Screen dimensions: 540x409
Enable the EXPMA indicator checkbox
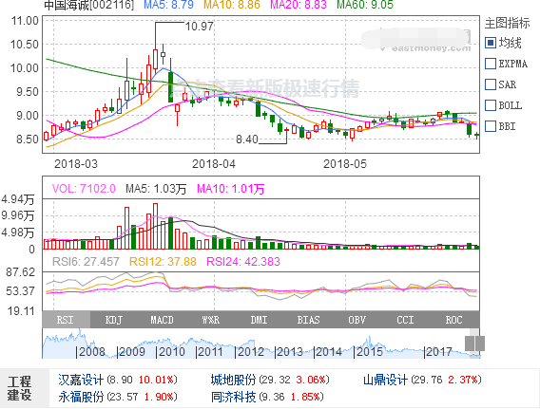491,64
